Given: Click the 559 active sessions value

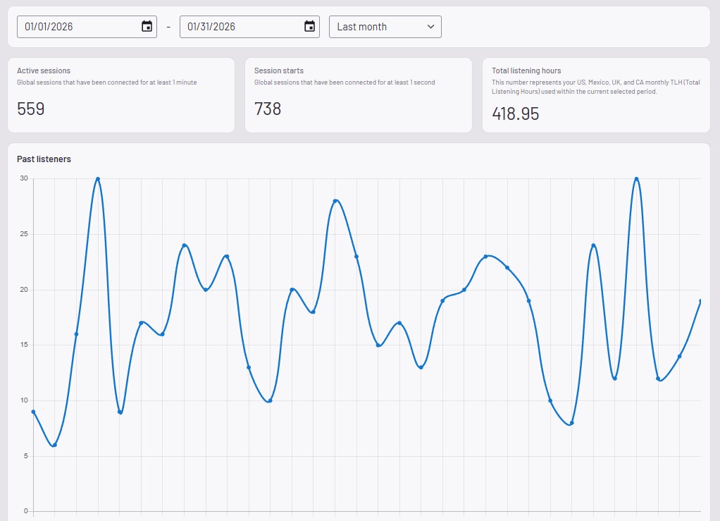Looking at the screenshot, I should pyautogui.click(x=30, y=109).
